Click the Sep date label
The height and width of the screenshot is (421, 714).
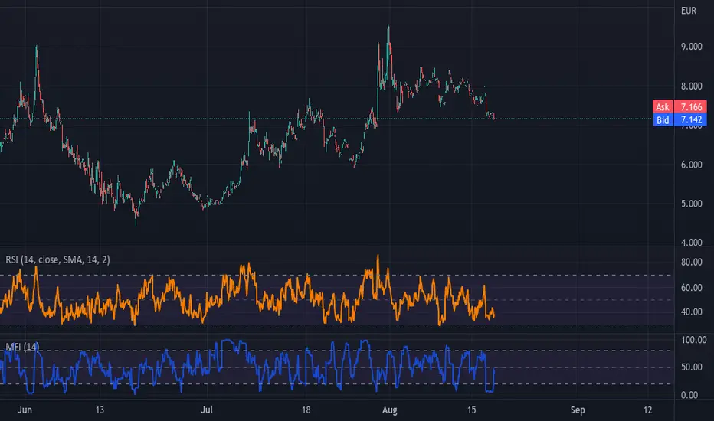point(578,410)
